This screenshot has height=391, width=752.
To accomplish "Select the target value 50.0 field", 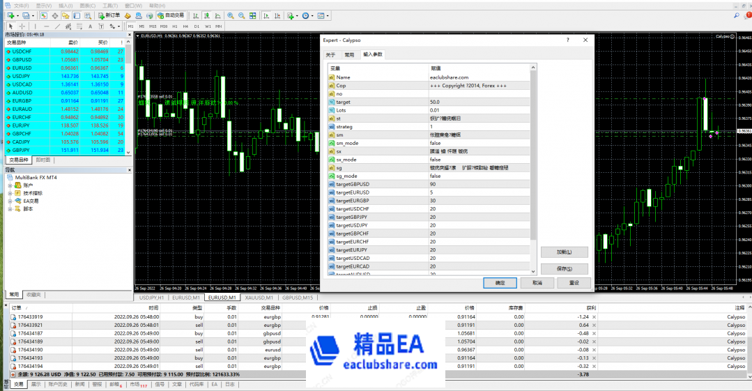I will [x=479, y=102].
